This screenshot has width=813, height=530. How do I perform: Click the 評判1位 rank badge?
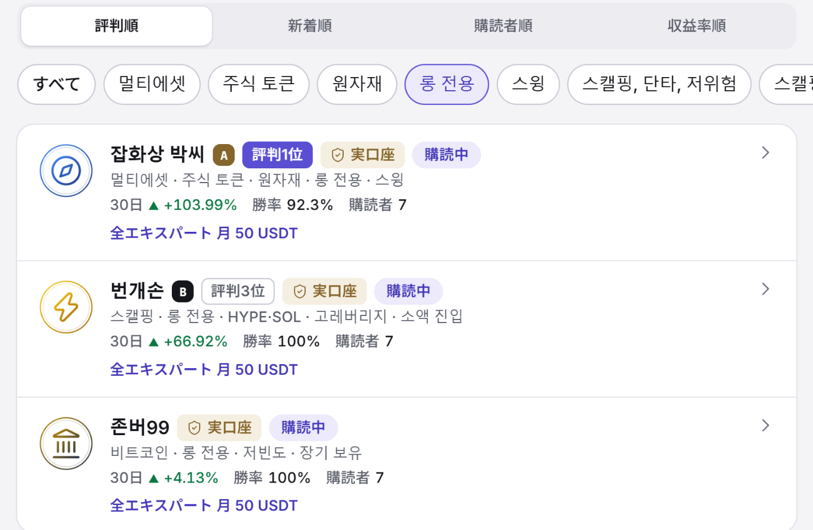click(x=277, y=155)
